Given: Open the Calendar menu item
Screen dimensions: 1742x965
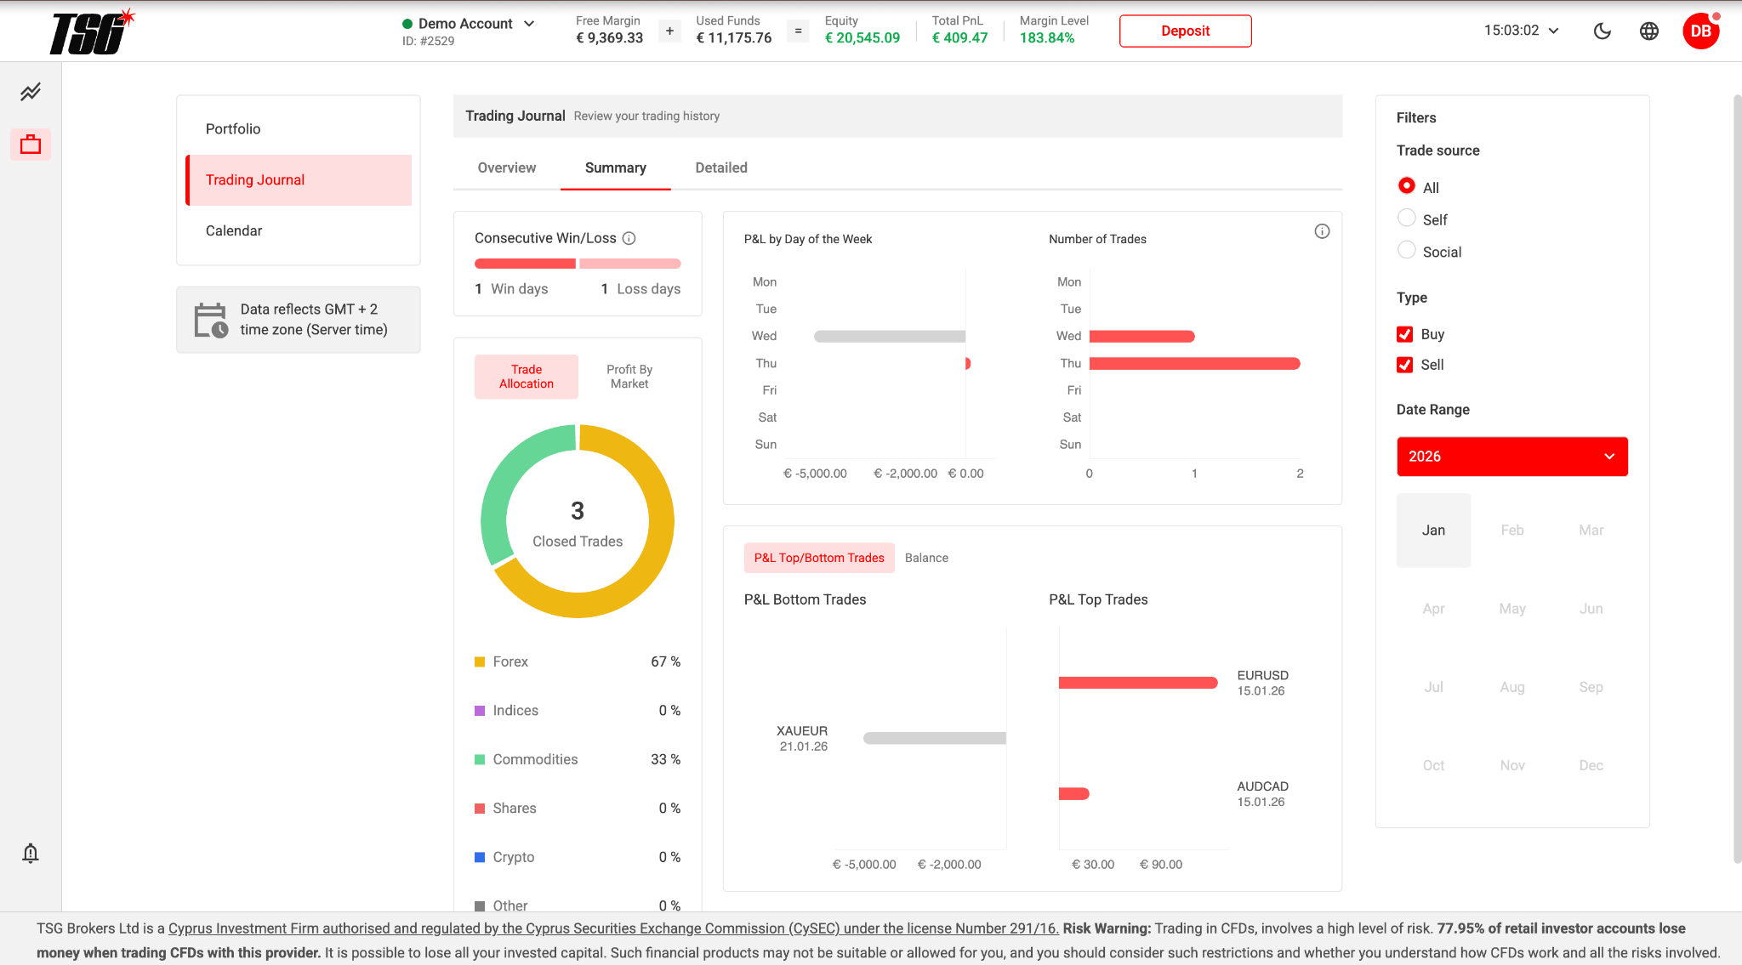Looking at the screenshot, I should pyautogui.click(x=299, y=231).
